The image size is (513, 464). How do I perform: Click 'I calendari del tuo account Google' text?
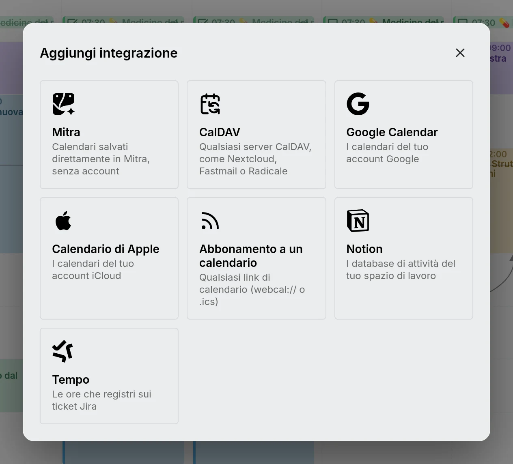pos(387,153)
